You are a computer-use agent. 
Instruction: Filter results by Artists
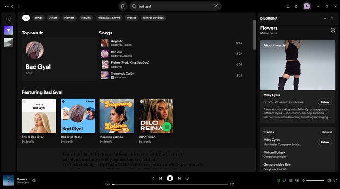(x=54, y=18)
